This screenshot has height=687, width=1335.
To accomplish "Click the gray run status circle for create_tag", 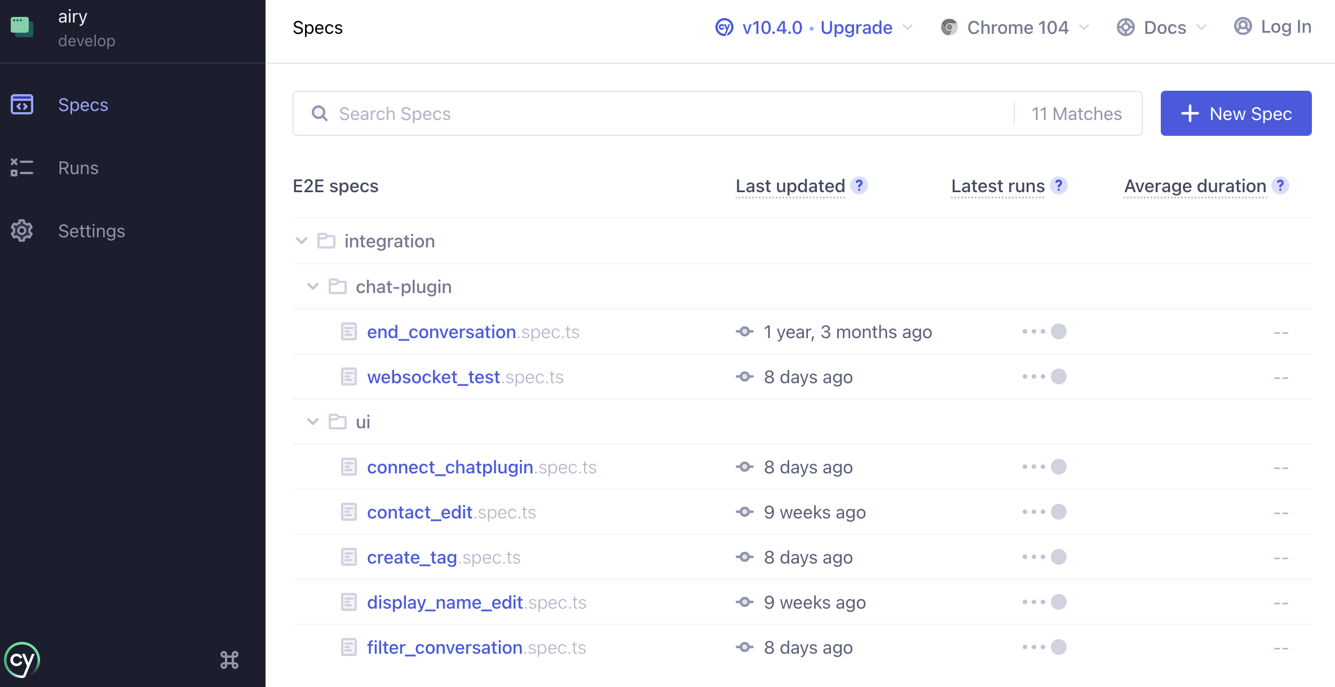I will click(x=1059, y=557).
